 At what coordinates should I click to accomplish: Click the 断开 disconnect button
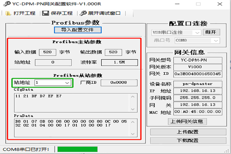[211, 32]
